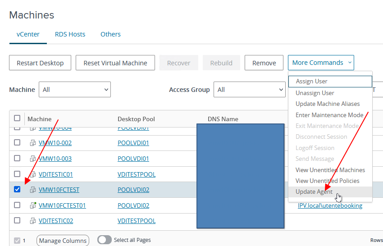Viewport: 383px width, 246px height.
Task: Click the machine icon beside VDITESTIC02
Action: 33,221
